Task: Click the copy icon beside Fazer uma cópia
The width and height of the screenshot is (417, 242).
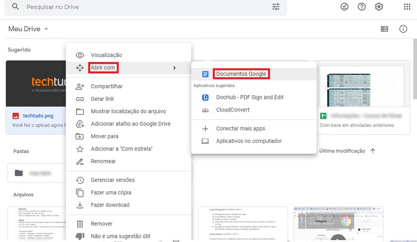Action: 80,193
